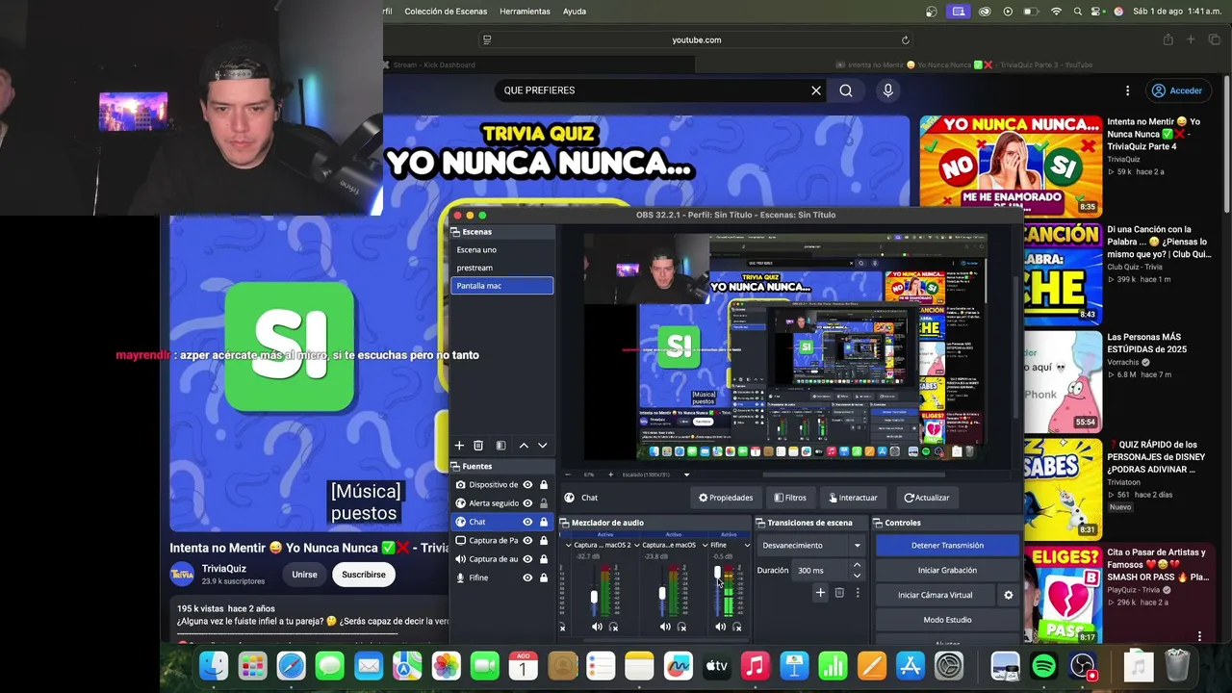Toggle monitoring headphones for Fifine channel
This screenshot has height=693, width=1232.
point(737,627)
